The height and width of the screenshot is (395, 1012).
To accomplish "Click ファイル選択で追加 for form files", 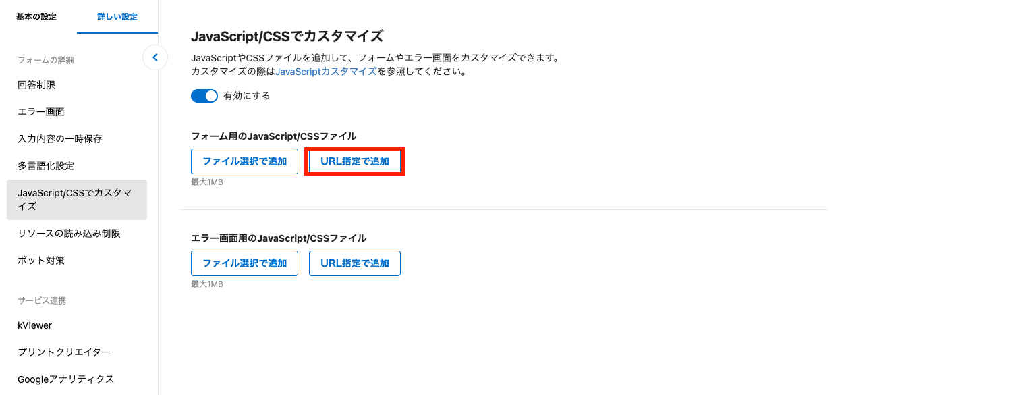I will (x=245, y=161).
